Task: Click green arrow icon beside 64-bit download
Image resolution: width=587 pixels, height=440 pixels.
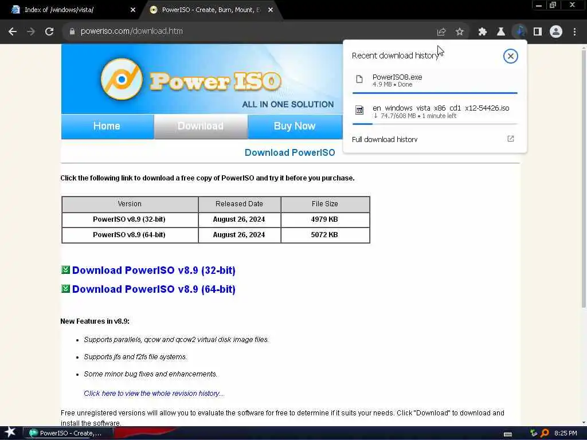Action: pos(65,289)
